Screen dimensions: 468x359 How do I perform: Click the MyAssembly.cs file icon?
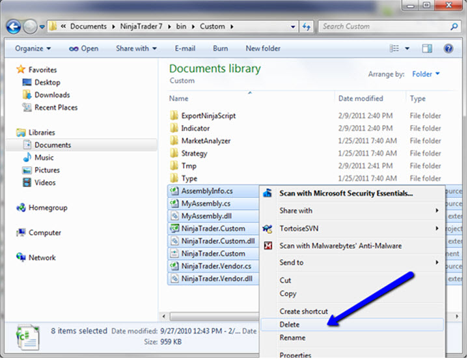click(174, 203)
